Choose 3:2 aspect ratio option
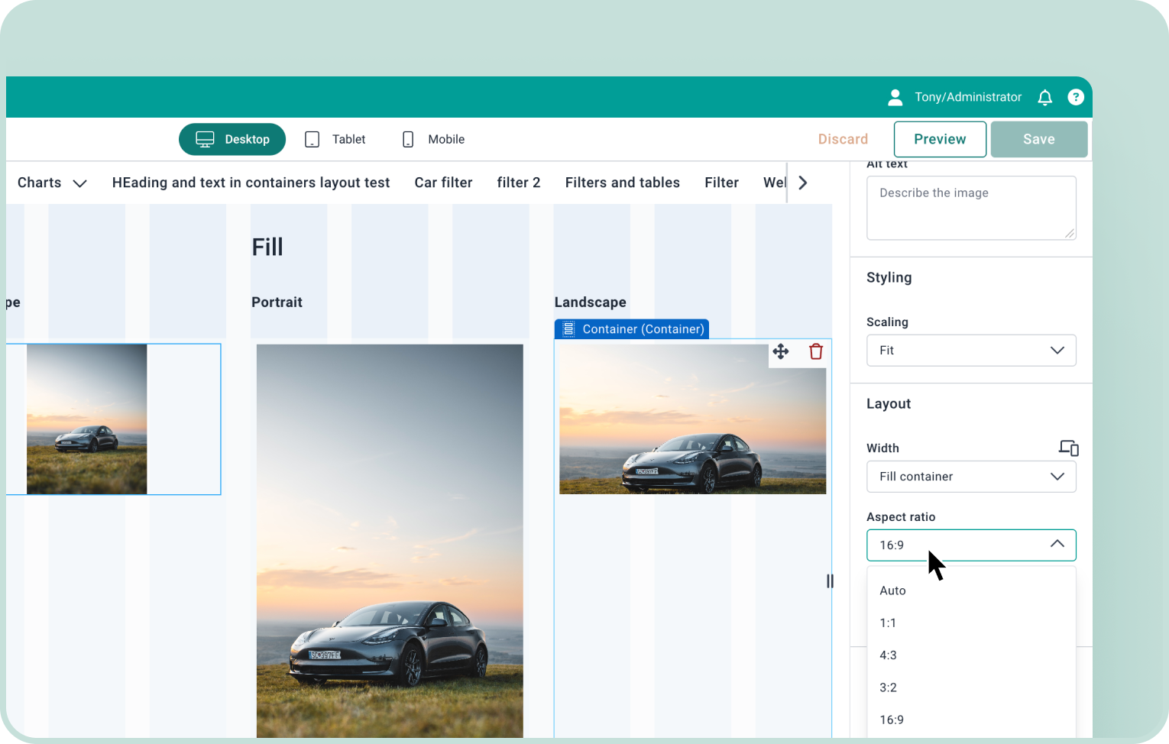This screenshot has height=744, width=1169. 971,687
